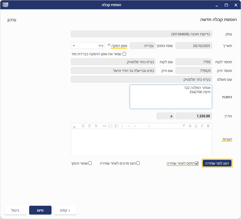Apply italic formatting in notes toolbar
The width and height of the screenshot is (241, 219).
click(202, 126)
